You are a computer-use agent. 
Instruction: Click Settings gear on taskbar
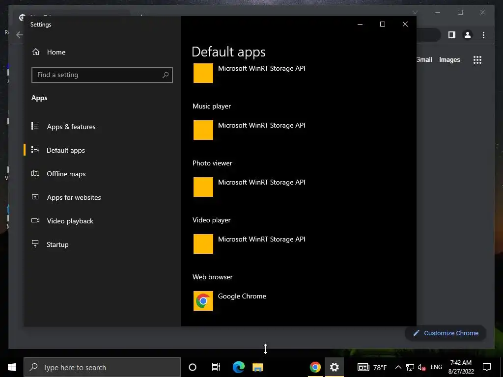(334, 367)
